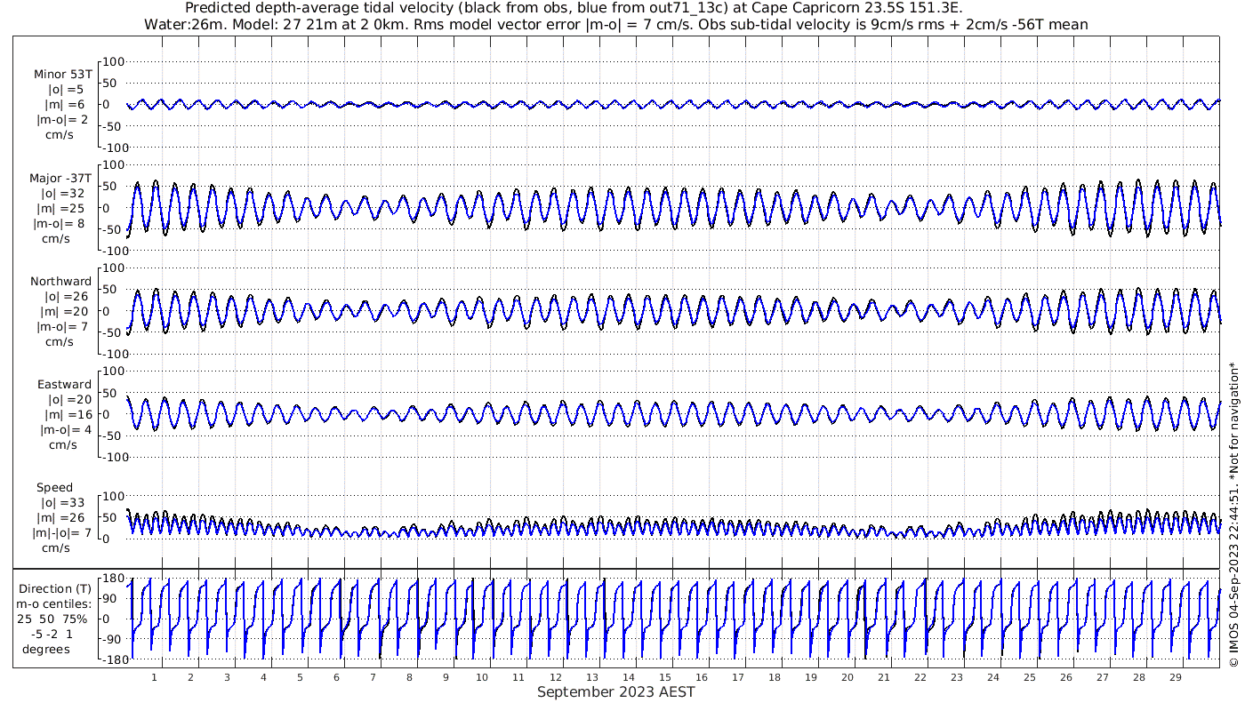Image resolution: width=1245 pixels, height=711 pixels.
Task: Click the 'September 2023 AEST' axis title
Action: [616, 691]
